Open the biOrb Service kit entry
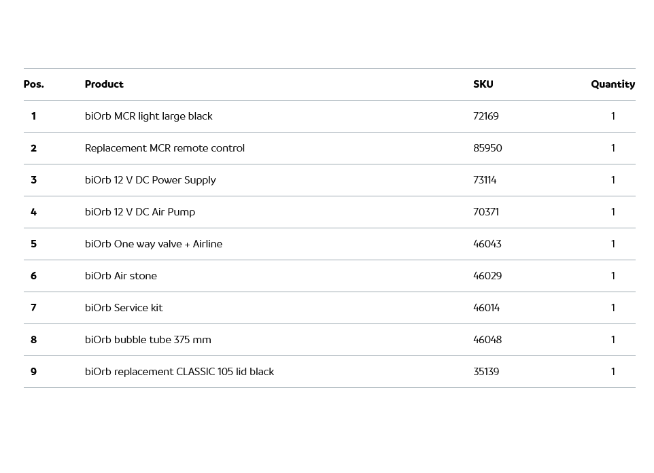The image size is (654, 473). (x=124, y=308)
